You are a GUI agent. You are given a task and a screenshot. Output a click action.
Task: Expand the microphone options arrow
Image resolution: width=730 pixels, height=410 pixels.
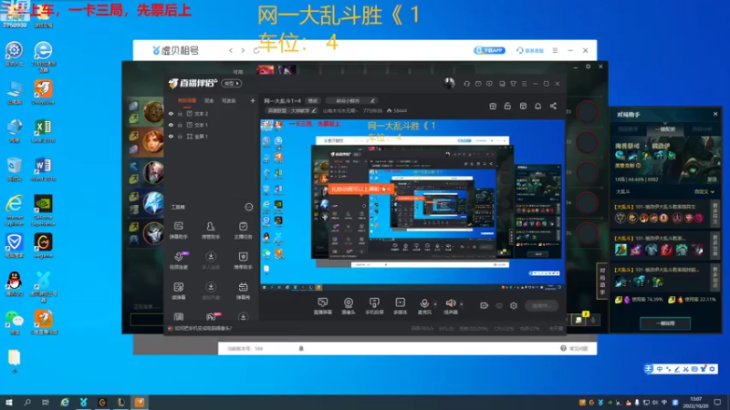click(x=435, y=304)
